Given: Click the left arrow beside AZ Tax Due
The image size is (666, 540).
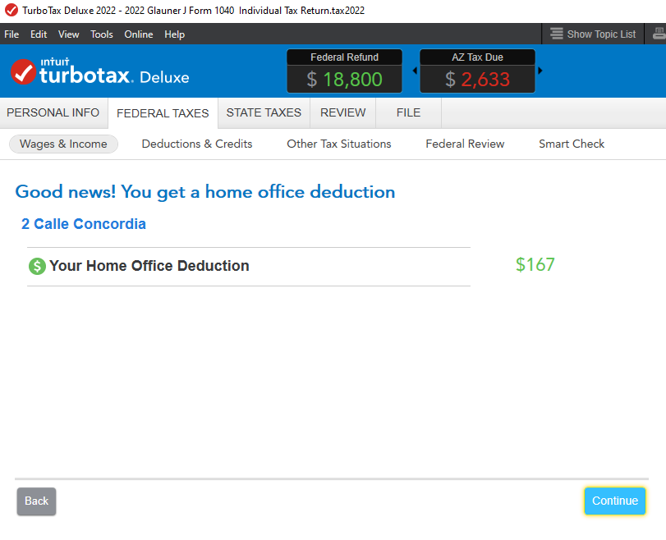Looking at the screenshot, I should [415, 71].
